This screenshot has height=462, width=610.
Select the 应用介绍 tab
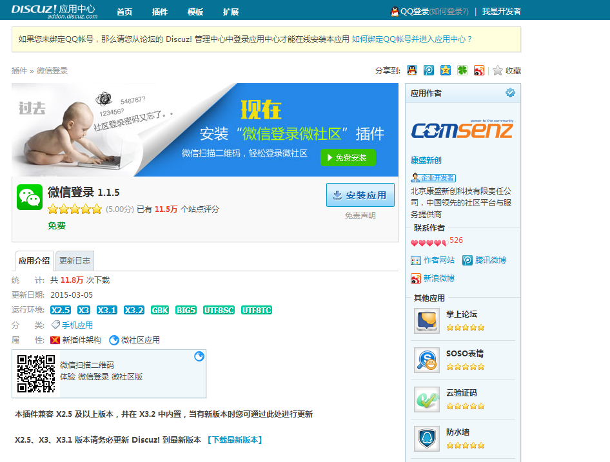34,260
